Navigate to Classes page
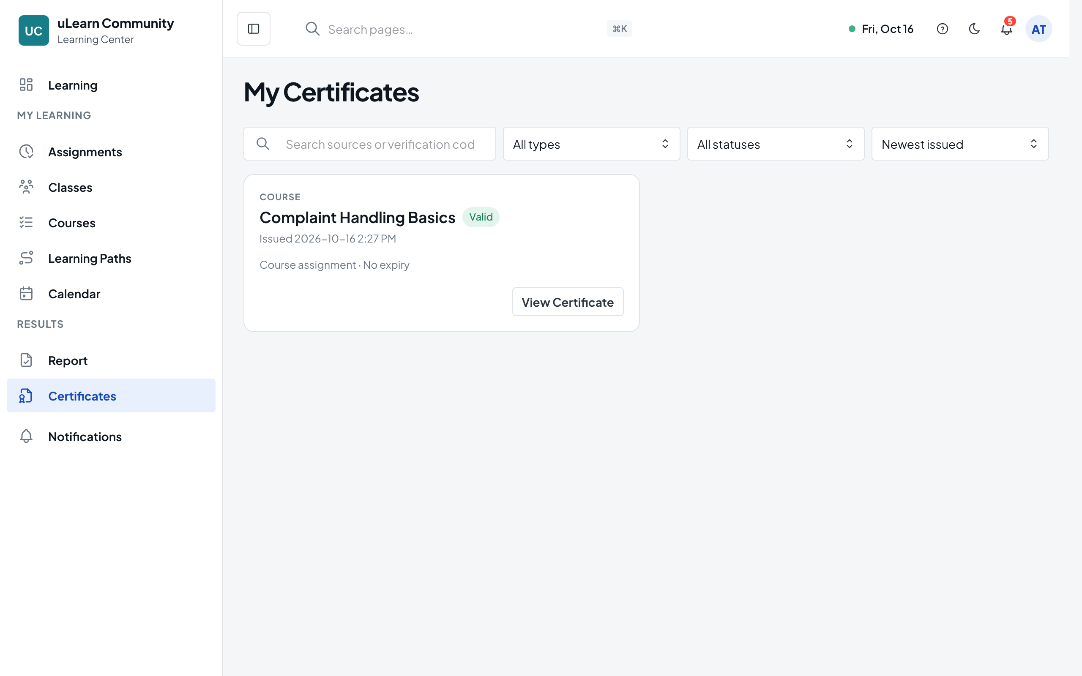Viewport: 1082px width, 676px height. pyautogui.click(x=111, y=187)
